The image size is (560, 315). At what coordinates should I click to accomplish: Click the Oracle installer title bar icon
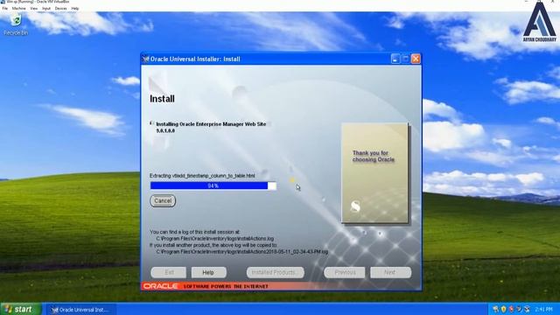[146, 59]
